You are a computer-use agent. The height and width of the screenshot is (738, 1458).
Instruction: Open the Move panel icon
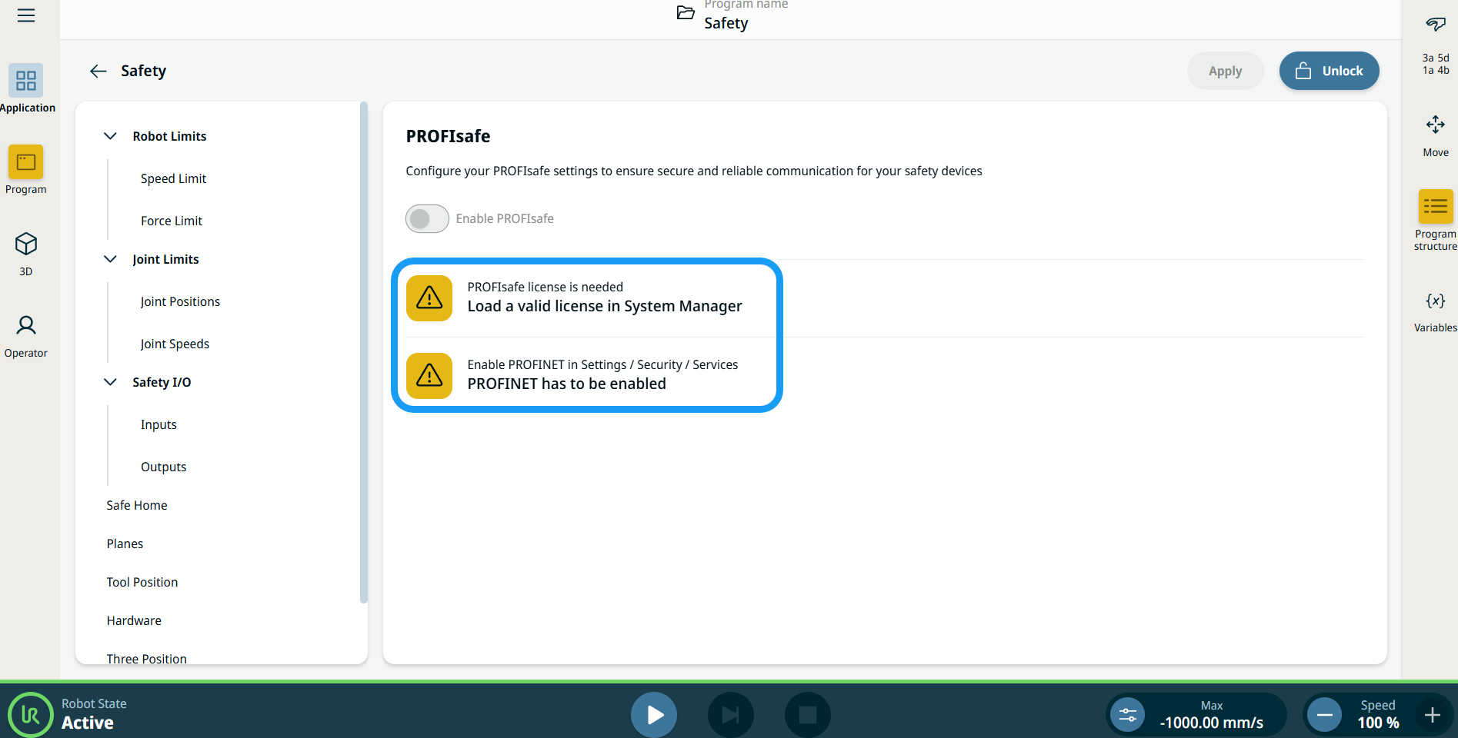click(x=1435, y=125)
